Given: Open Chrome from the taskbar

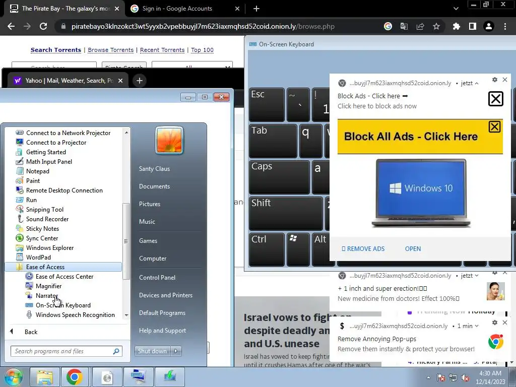Looking at the screenshot, I should point(75,377).
